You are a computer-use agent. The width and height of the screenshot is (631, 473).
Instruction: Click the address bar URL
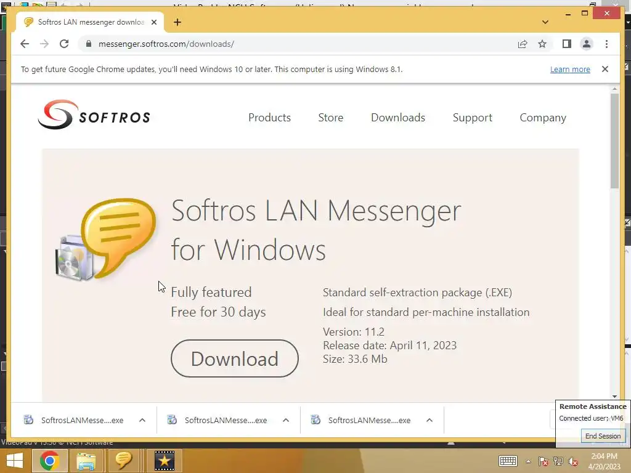point(166,44)
